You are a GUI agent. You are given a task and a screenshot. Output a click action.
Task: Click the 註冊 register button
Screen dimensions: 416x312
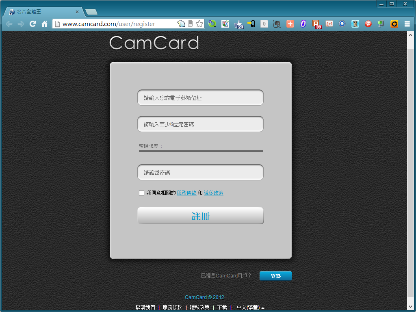tap(200, 216)
